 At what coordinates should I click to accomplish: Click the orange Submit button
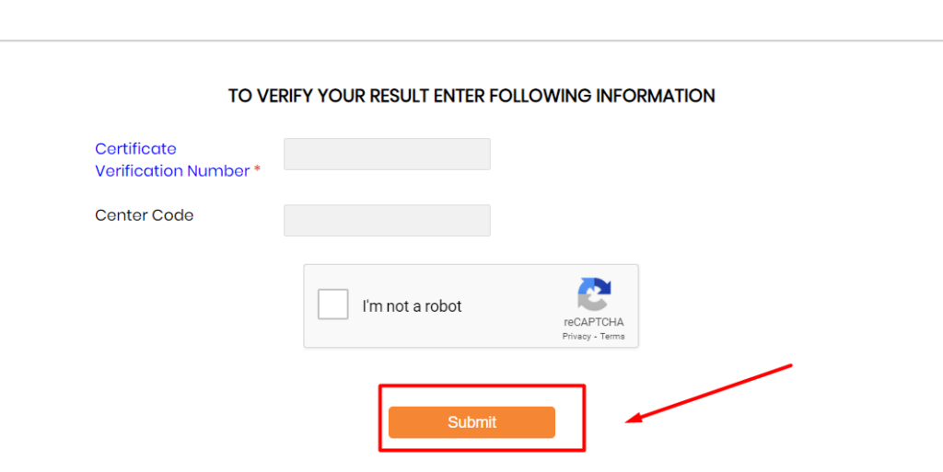[471, 422]
